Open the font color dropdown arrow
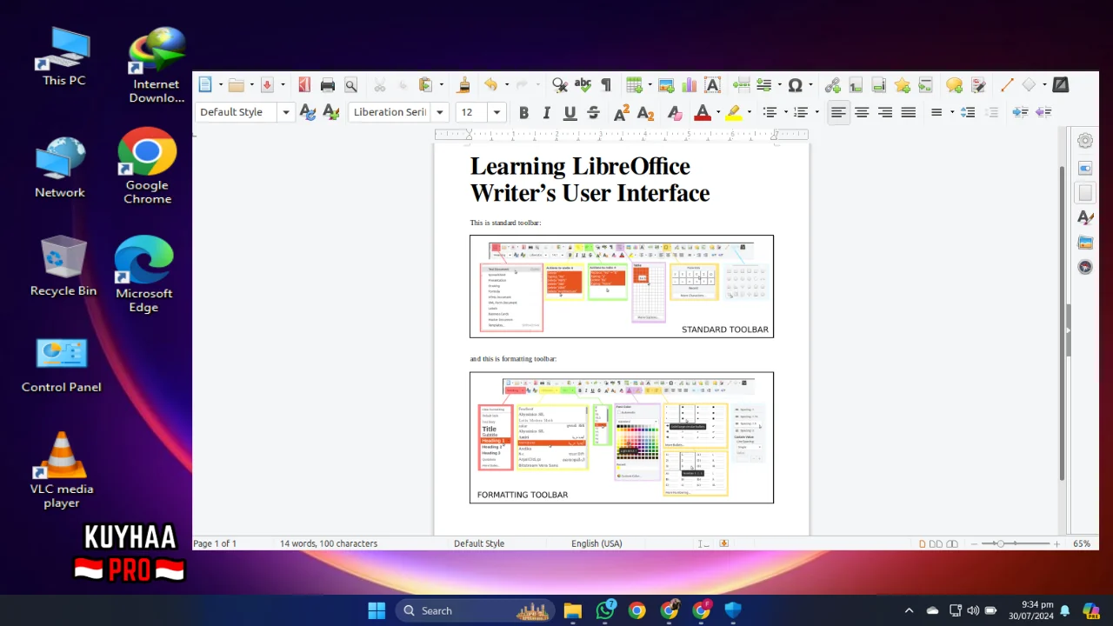 (x=716, y=112)
